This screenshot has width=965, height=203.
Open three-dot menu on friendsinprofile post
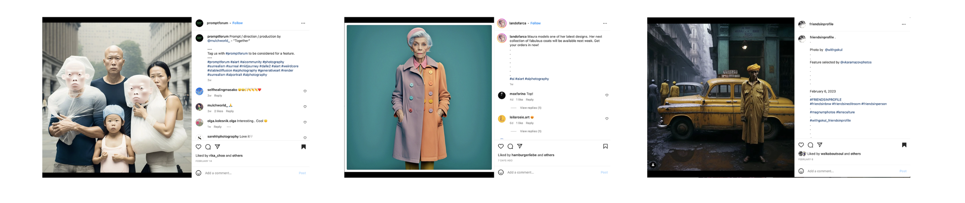(x=904, y=24)
